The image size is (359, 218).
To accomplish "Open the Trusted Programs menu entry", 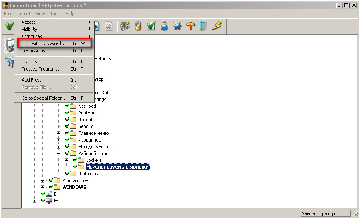I will (42, 69).
